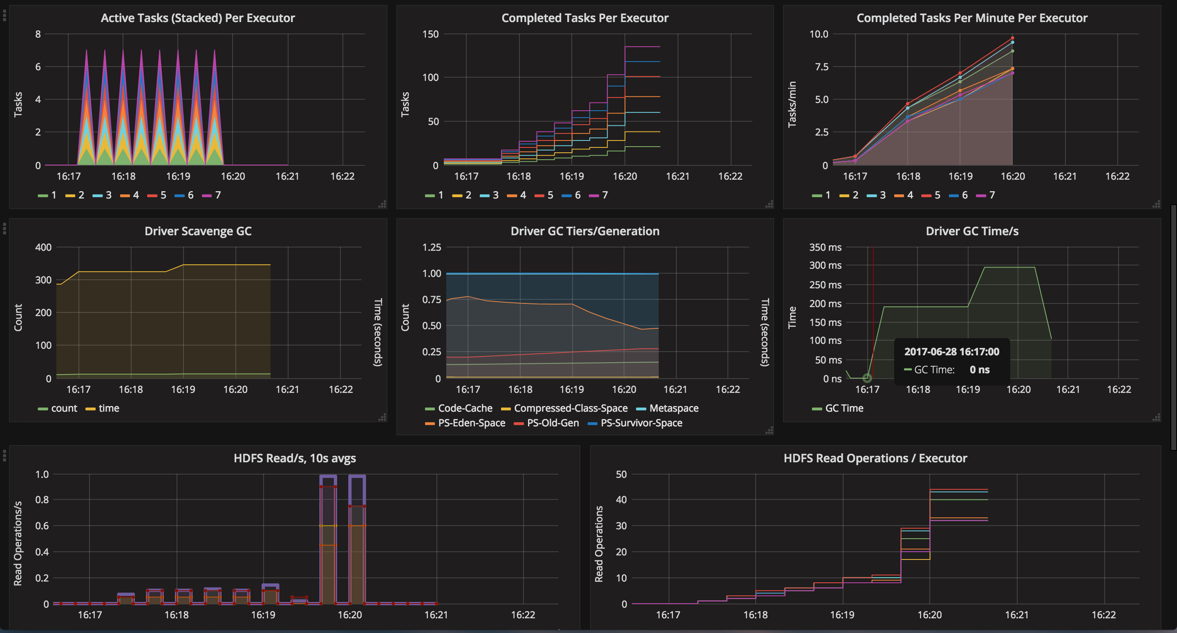Open Completed Tasks Per Minute Per Executor title menu

click(972, 18)
